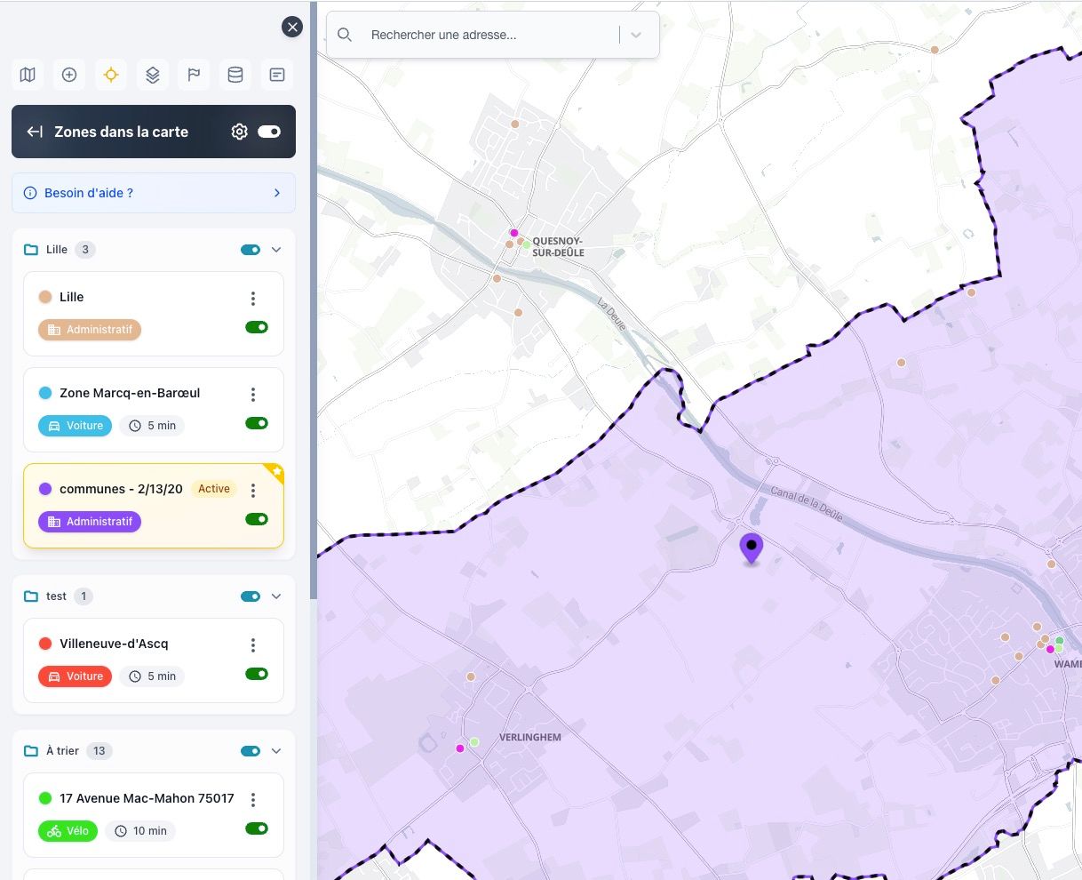Click the Administratif tag under Lille
1082x880 pixels.
[x=90, y=330]
